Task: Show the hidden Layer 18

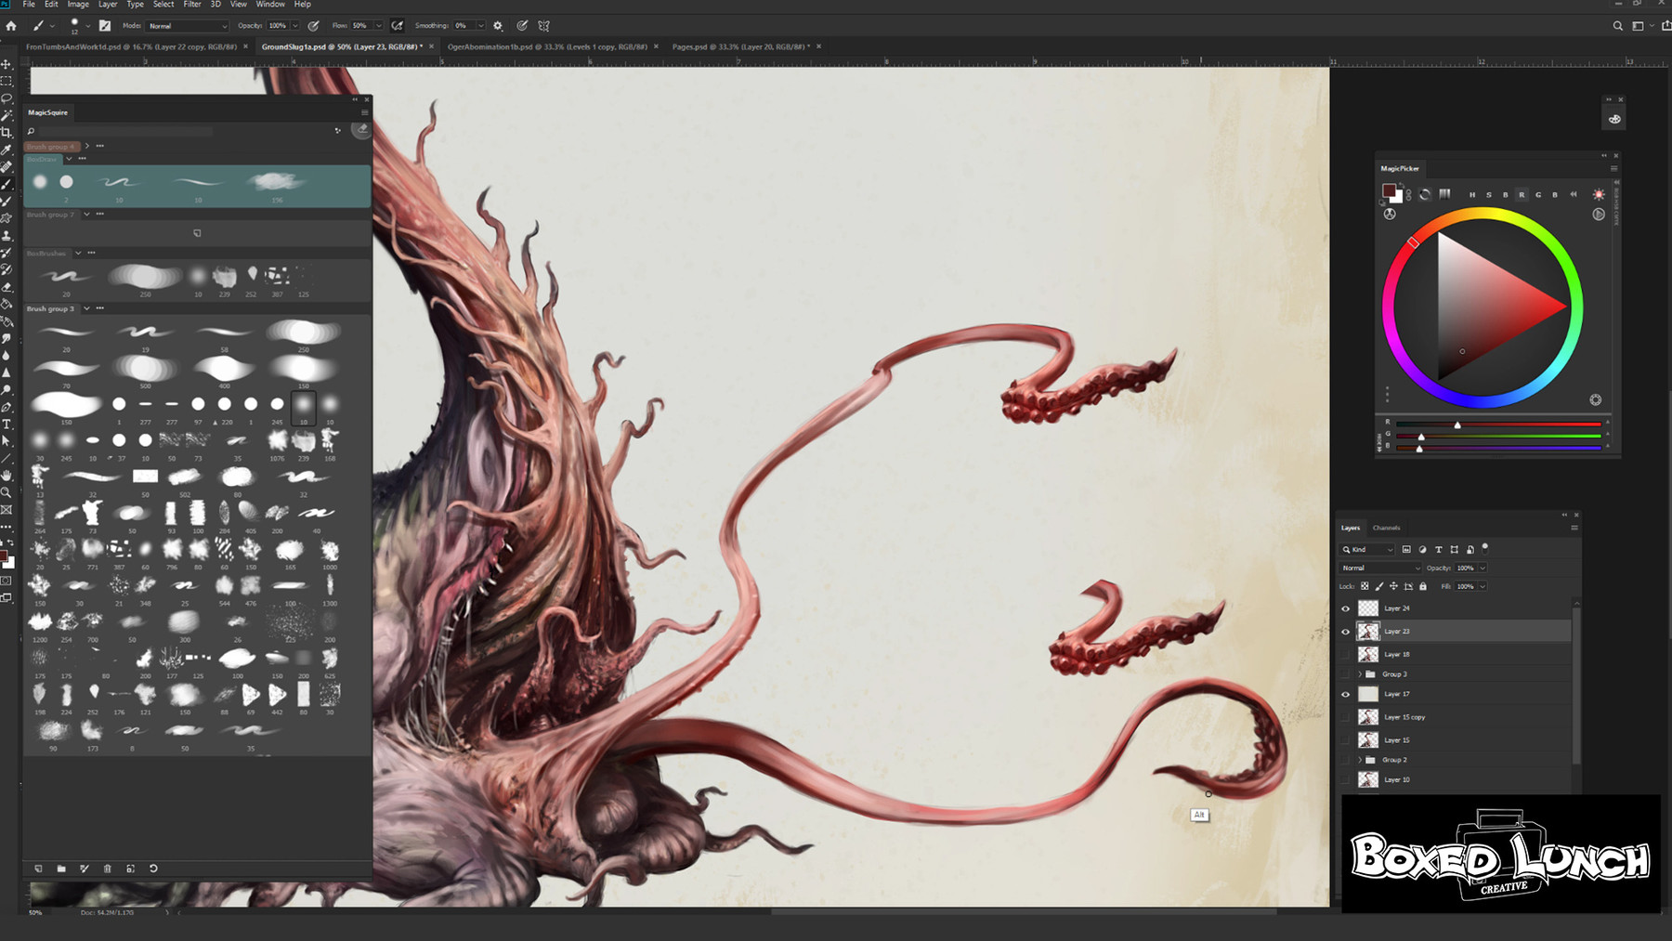Action: coord(1346,654)
